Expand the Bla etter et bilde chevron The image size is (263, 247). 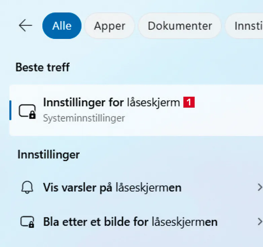click(259, 221)
